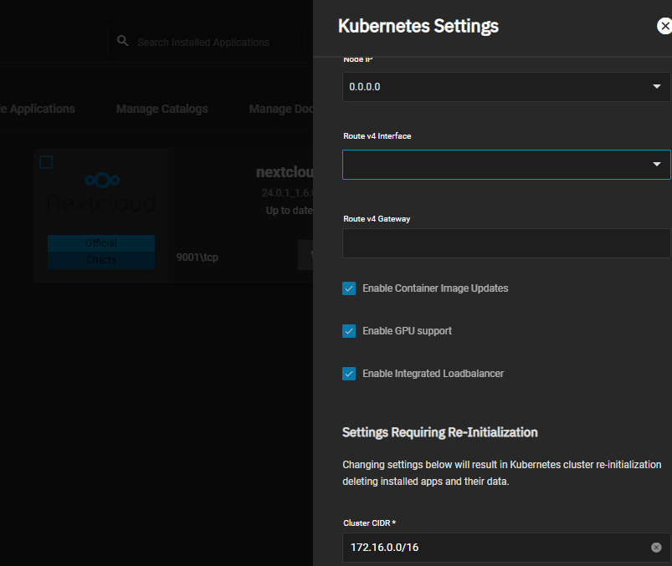Click the Official Charts badge

coord(101,252)
